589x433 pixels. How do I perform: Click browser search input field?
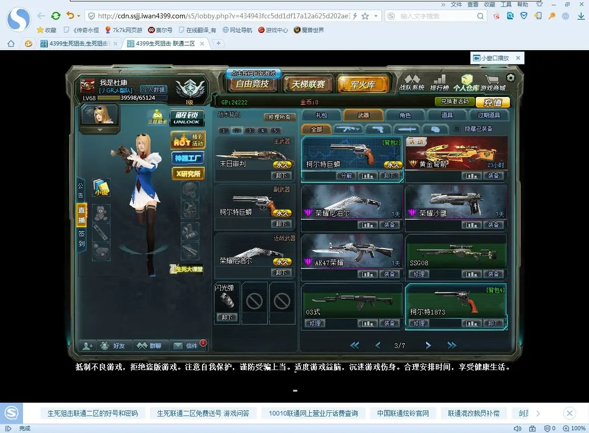click(436, 16)
